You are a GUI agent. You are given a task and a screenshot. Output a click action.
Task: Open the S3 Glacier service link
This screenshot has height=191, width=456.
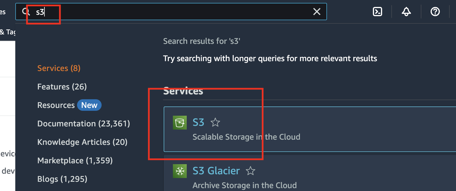(x=216, y=171)
